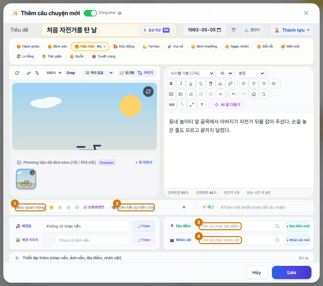The image size is (323, 286).
Task: Click the Công khai help icon
Action: click(x=119, y=13)
